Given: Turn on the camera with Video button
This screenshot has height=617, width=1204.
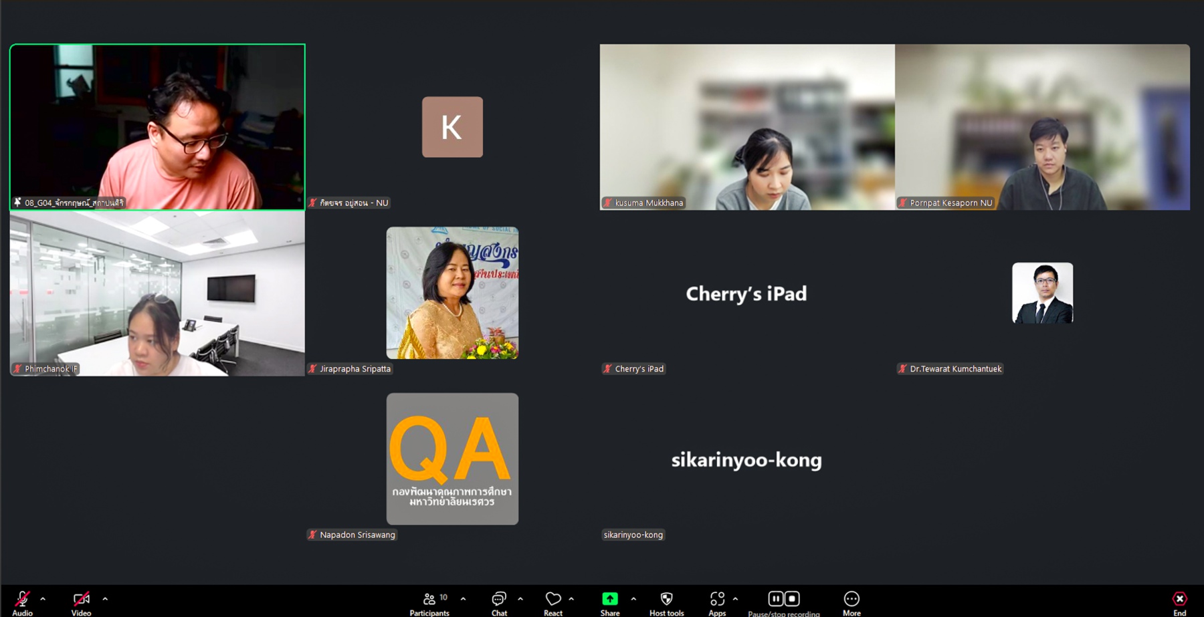Looking at the screenshot, I should point(81,600).
